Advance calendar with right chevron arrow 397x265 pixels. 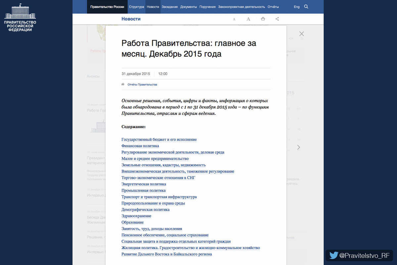pos(298,147)
